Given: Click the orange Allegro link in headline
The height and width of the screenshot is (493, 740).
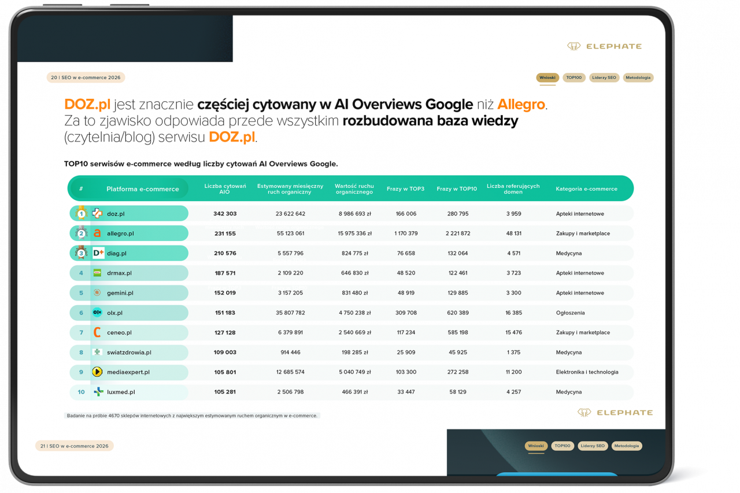Looking at the screenshot, I should tap(521, 105).
